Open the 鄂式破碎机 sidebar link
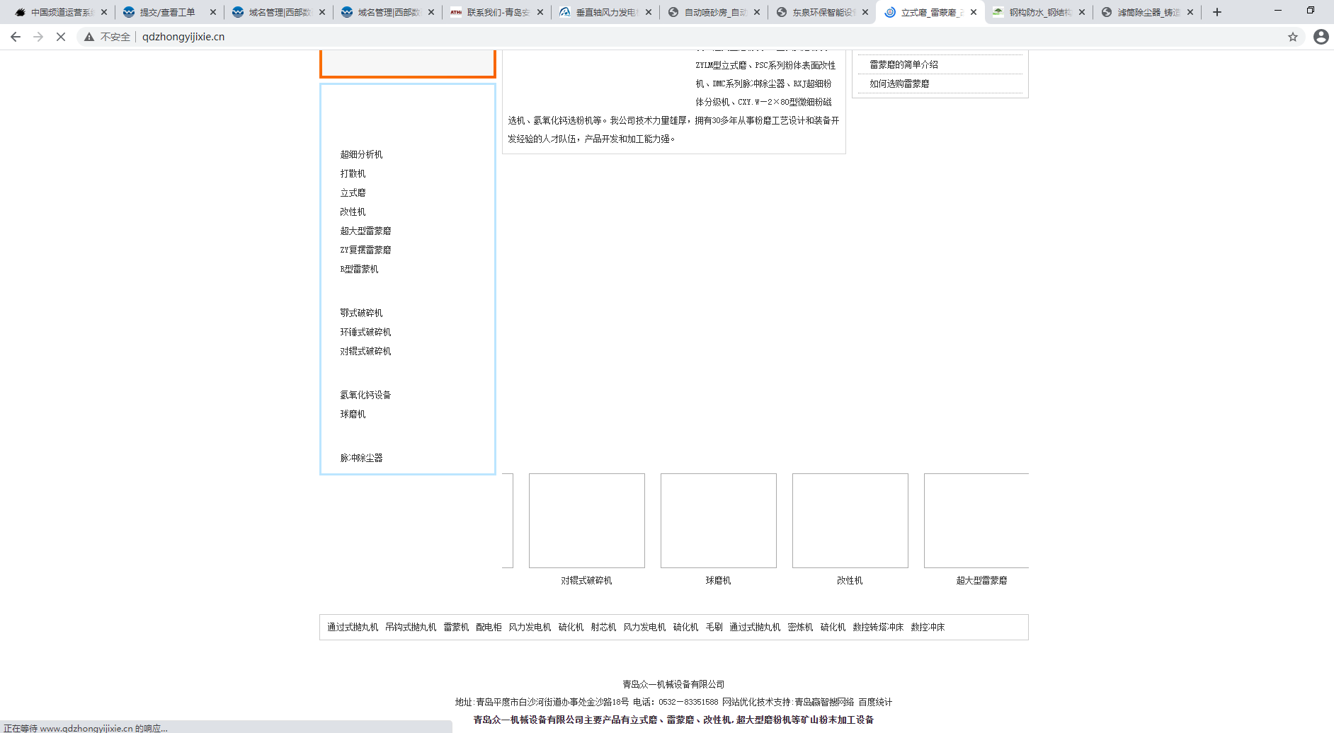 [x=361, y=313]
